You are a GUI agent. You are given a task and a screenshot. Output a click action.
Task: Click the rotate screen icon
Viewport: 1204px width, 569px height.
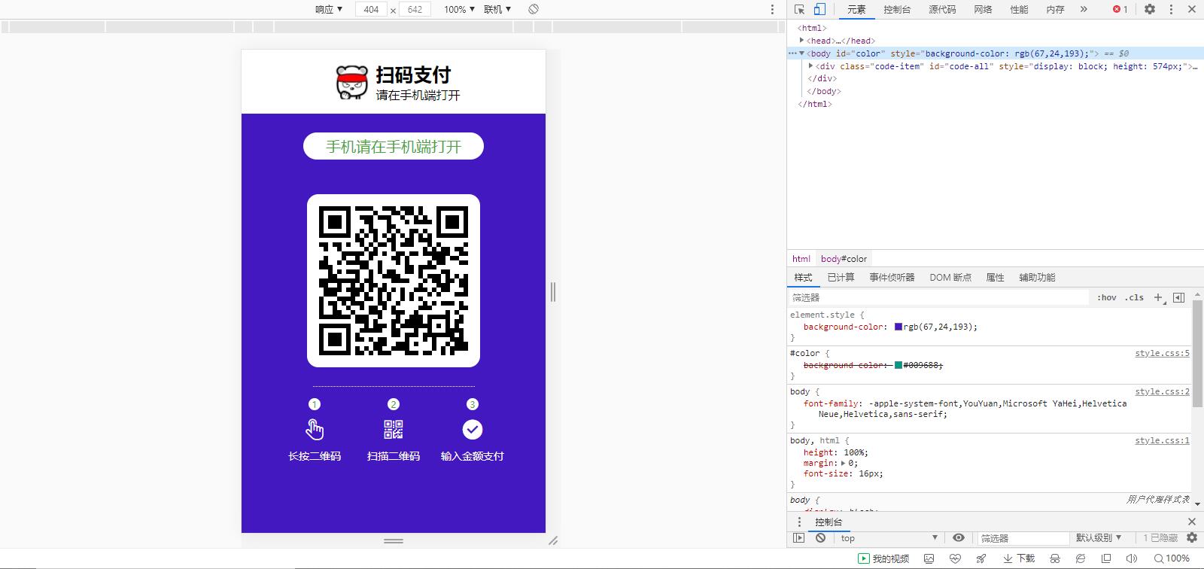(x=533, y=9)
